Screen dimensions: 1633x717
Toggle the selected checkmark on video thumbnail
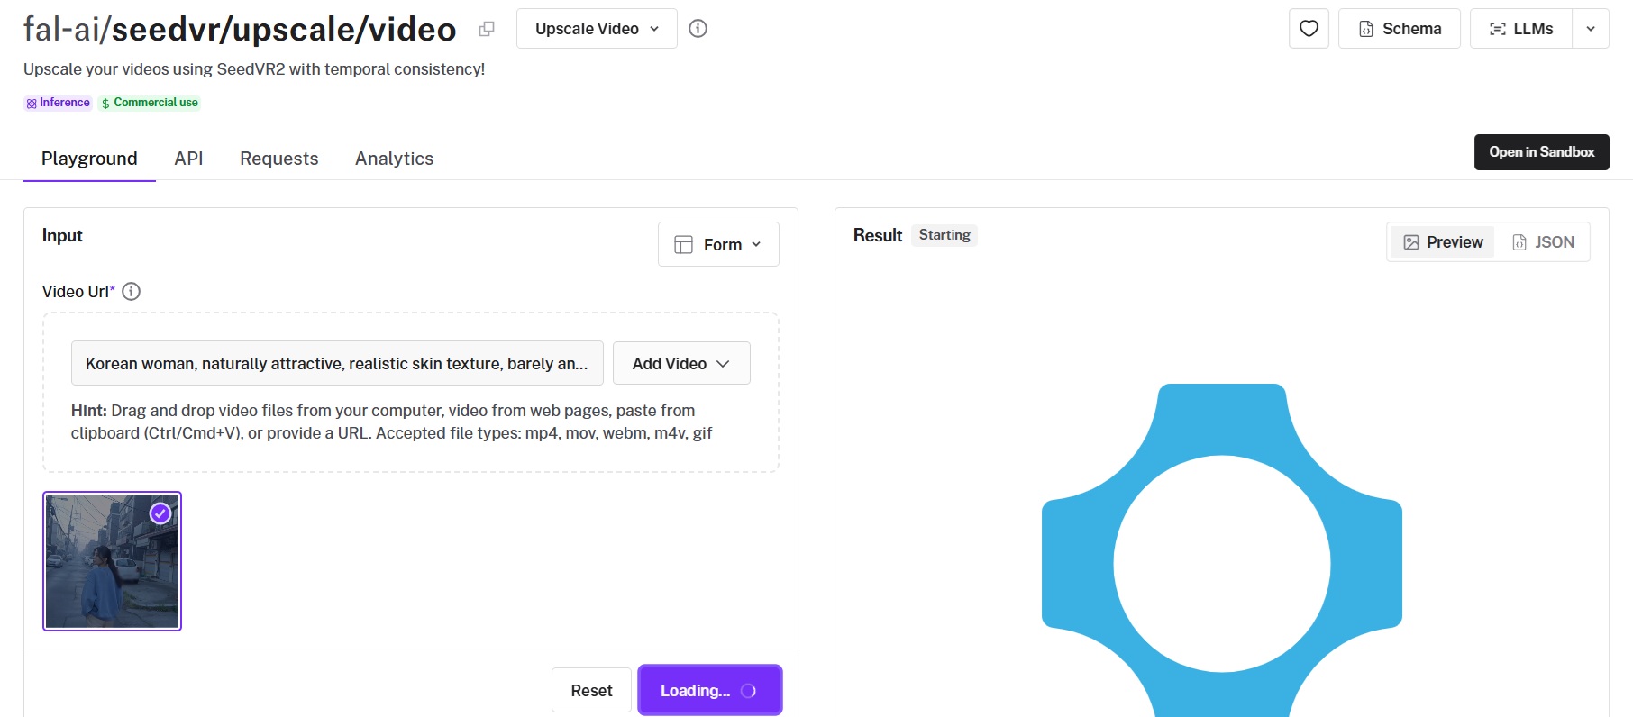click(160, 513)
